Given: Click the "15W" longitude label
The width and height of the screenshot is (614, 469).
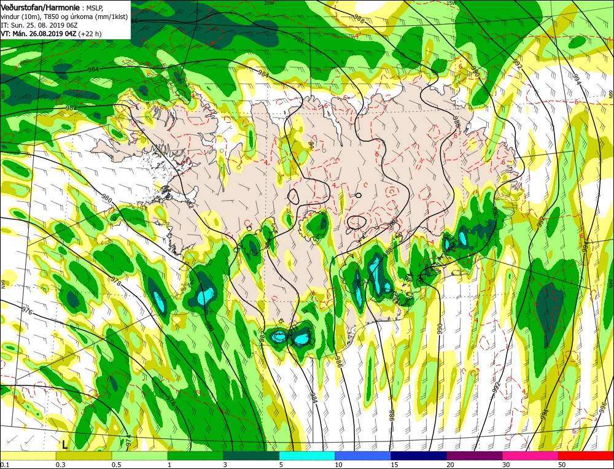Looking at the screenshot, I should tap(451, 2).
